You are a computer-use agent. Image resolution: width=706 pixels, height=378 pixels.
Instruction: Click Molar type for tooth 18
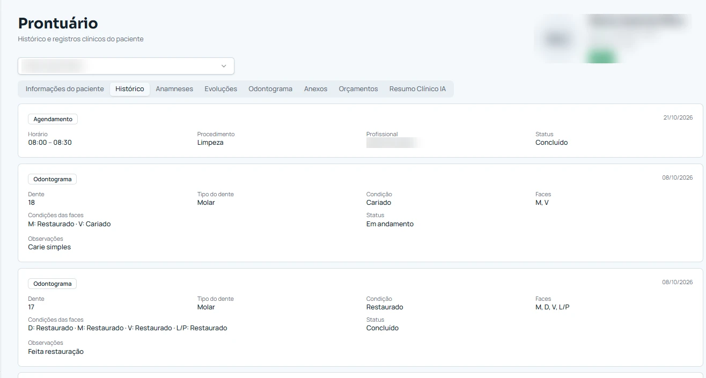pos(206,203)
